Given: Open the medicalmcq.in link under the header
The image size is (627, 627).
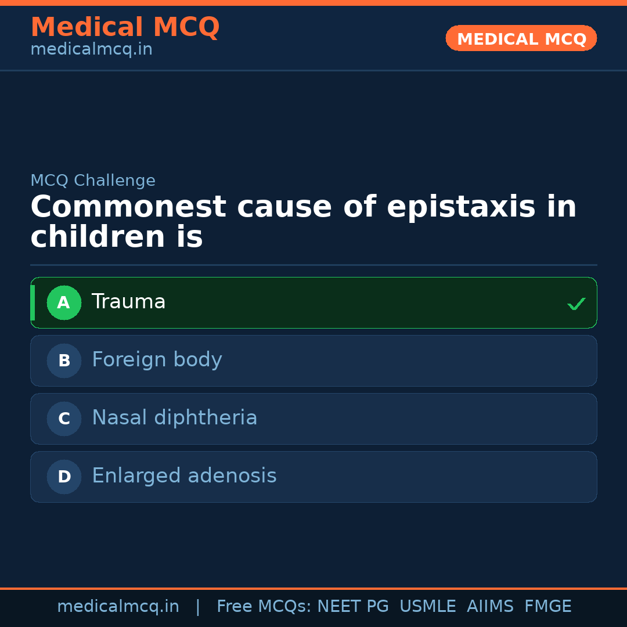Looking at the screenshot, I should (x=91, y=50).
